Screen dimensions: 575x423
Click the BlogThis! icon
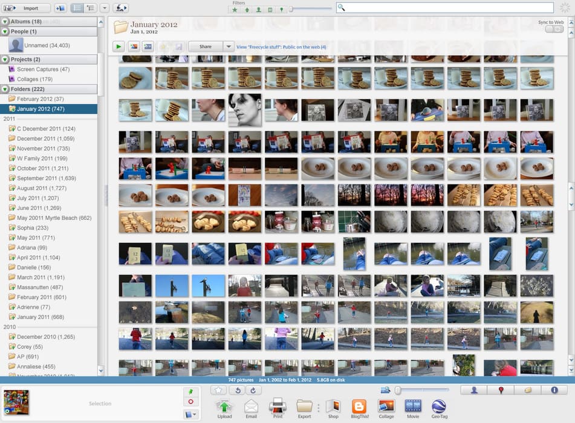click(359, 407)
